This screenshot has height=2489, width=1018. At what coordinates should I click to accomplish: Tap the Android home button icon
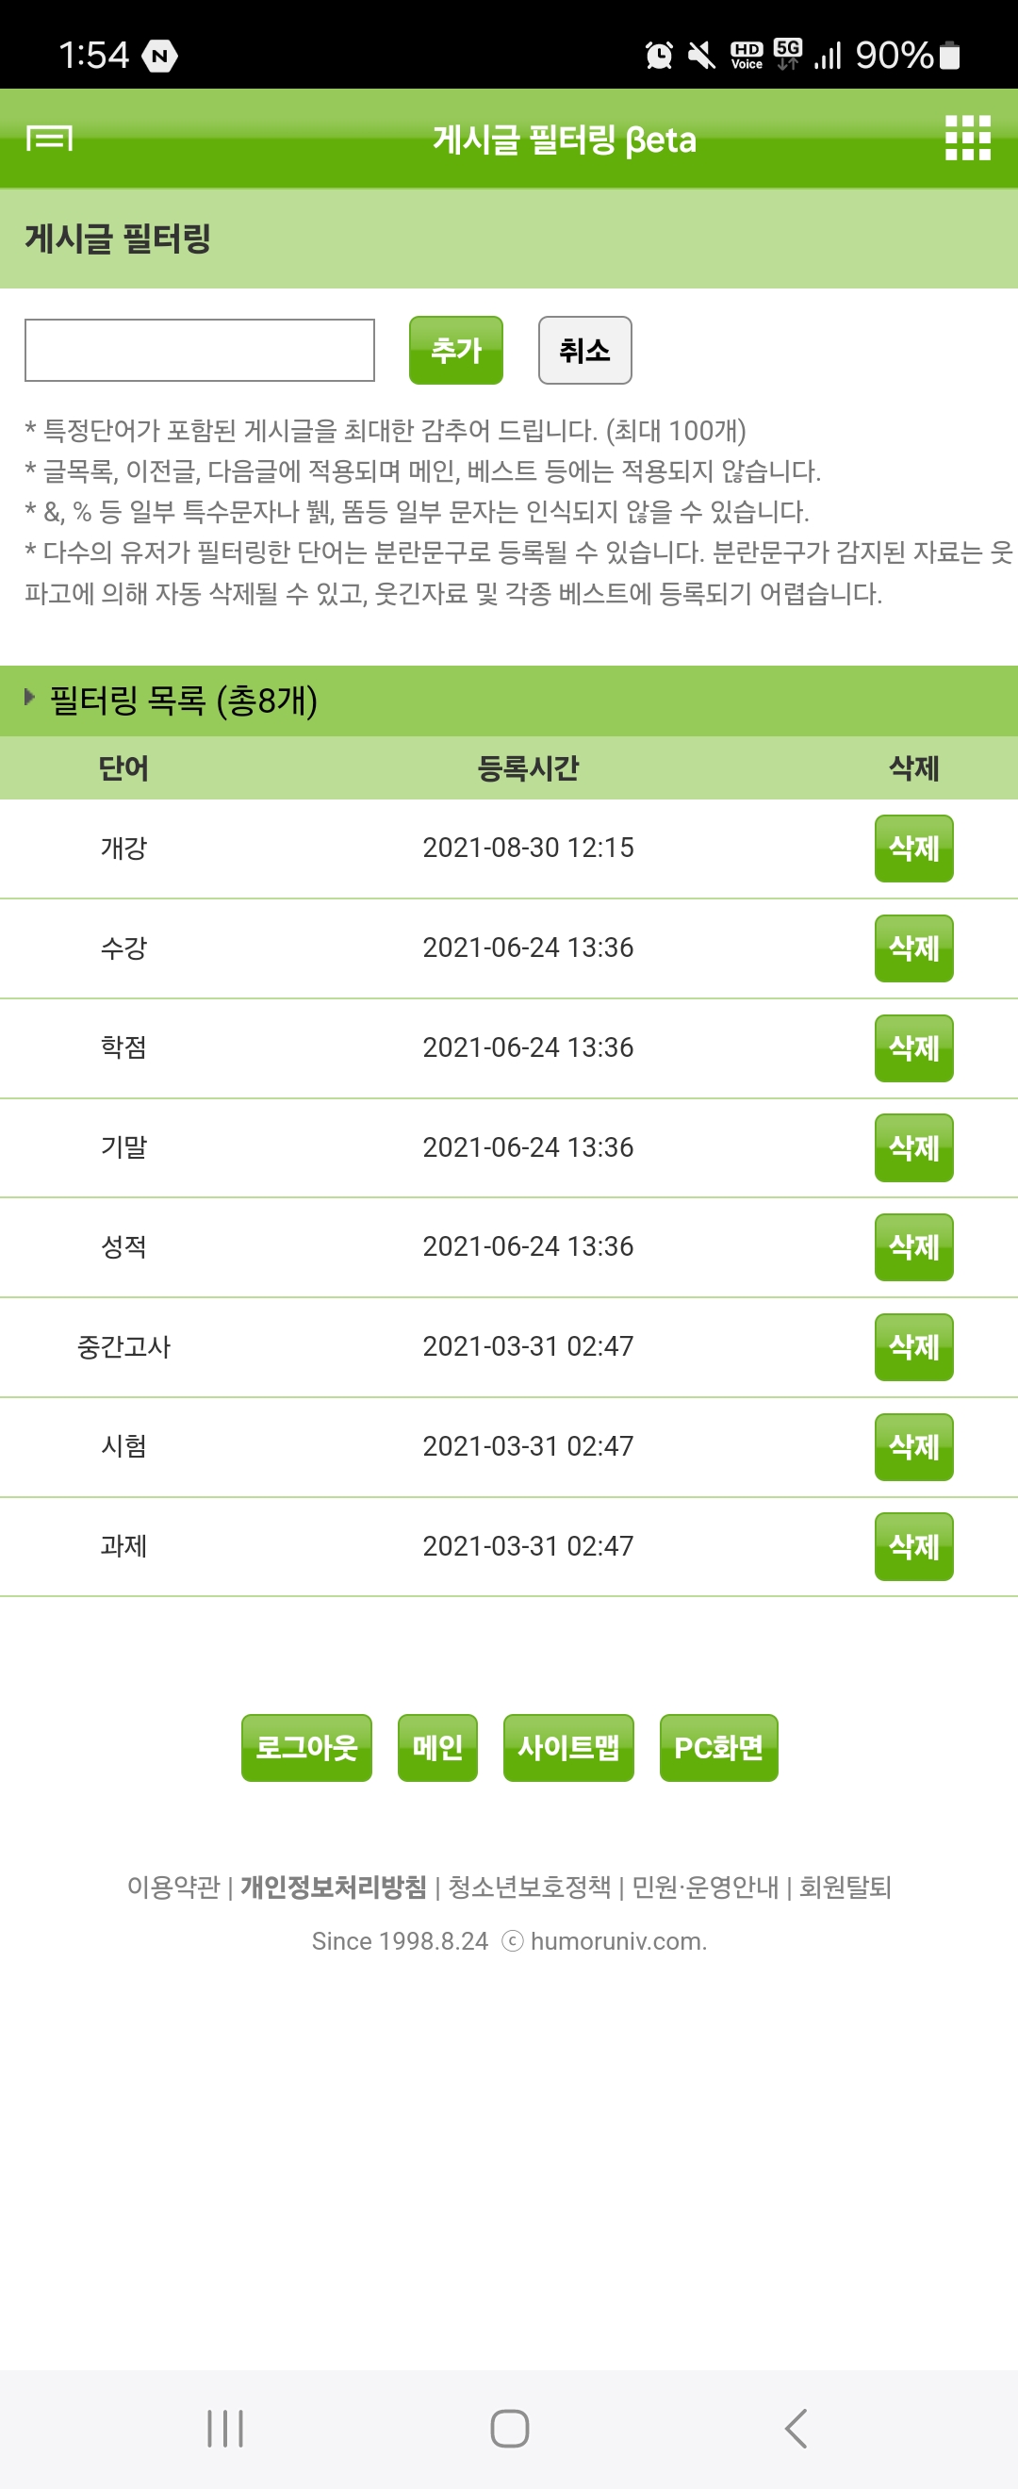(x=509, y=2427)
